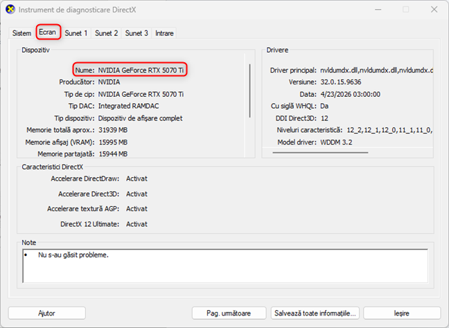Click the Drivere horizontal scrollbar thumb
Viewport: 449px width, 328px height.
tap(320, 153)
